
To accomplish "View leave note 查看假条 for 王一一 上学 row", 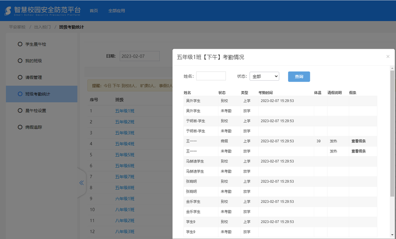I will 358,141.
